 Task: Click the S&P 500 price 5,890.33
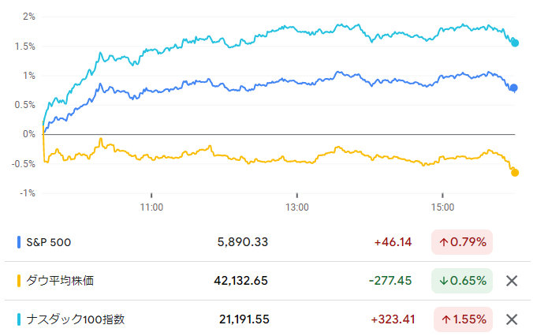point(243,242)
